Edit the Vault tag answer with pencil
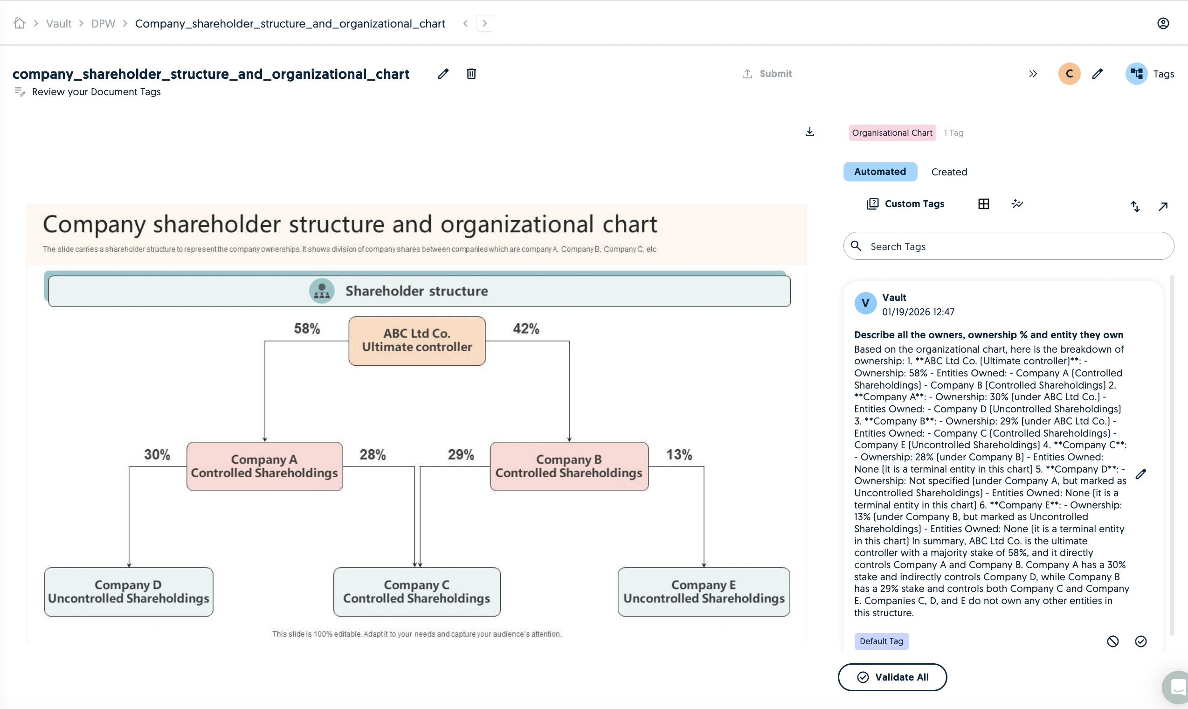This screenshot has width=1188, height=709. pos(1141,474)
